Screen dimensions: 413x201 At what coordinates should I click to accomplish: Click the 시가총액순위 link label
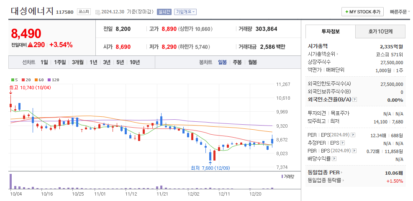321,54
